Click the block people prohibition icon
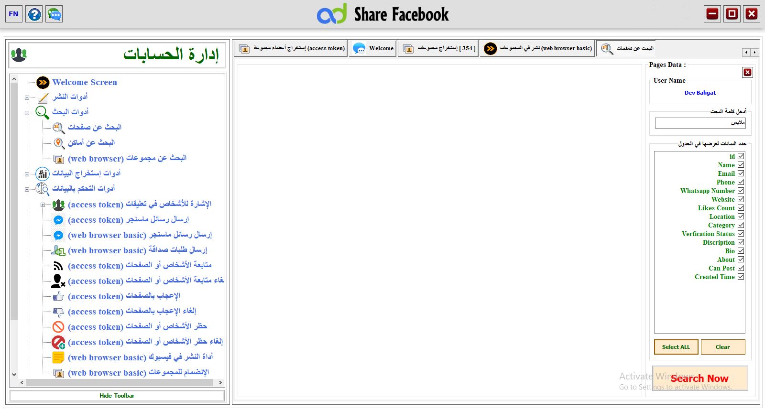Image resolution: width=765 pixels, height=411 pixels. click(x=58, y=327)
